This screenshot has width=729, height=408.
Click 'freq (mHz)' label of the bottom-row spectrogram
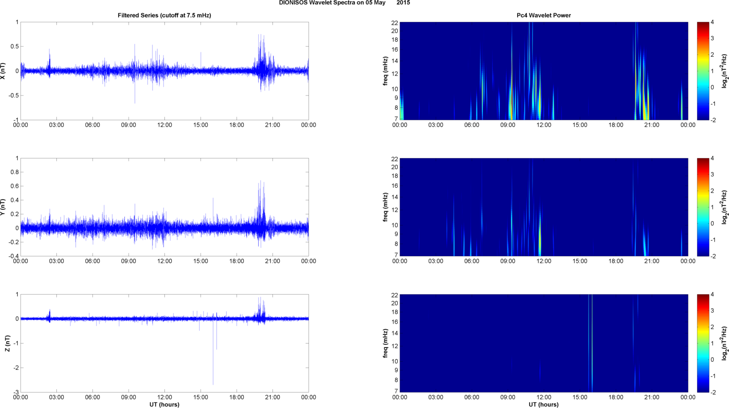385,343
